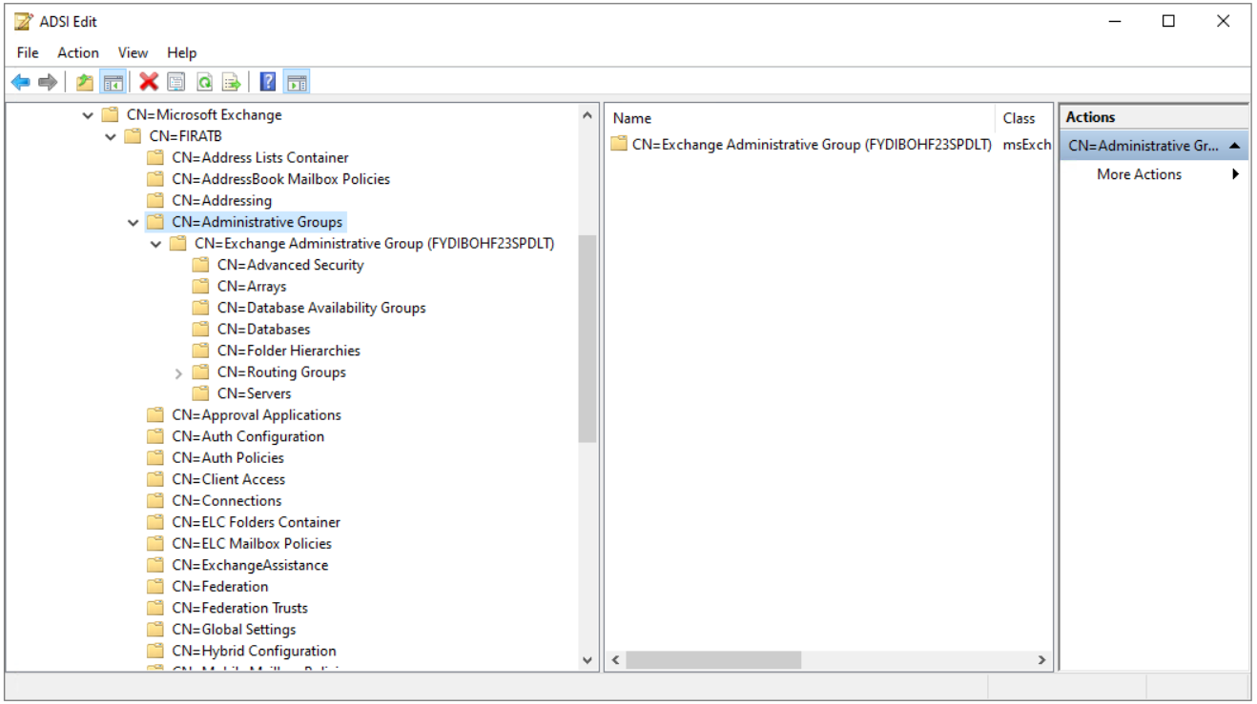This screenshot has height=704, width=1257.
Task: Click folder icon of CN=Folder Hierarchies
Action: pos(200,351)
